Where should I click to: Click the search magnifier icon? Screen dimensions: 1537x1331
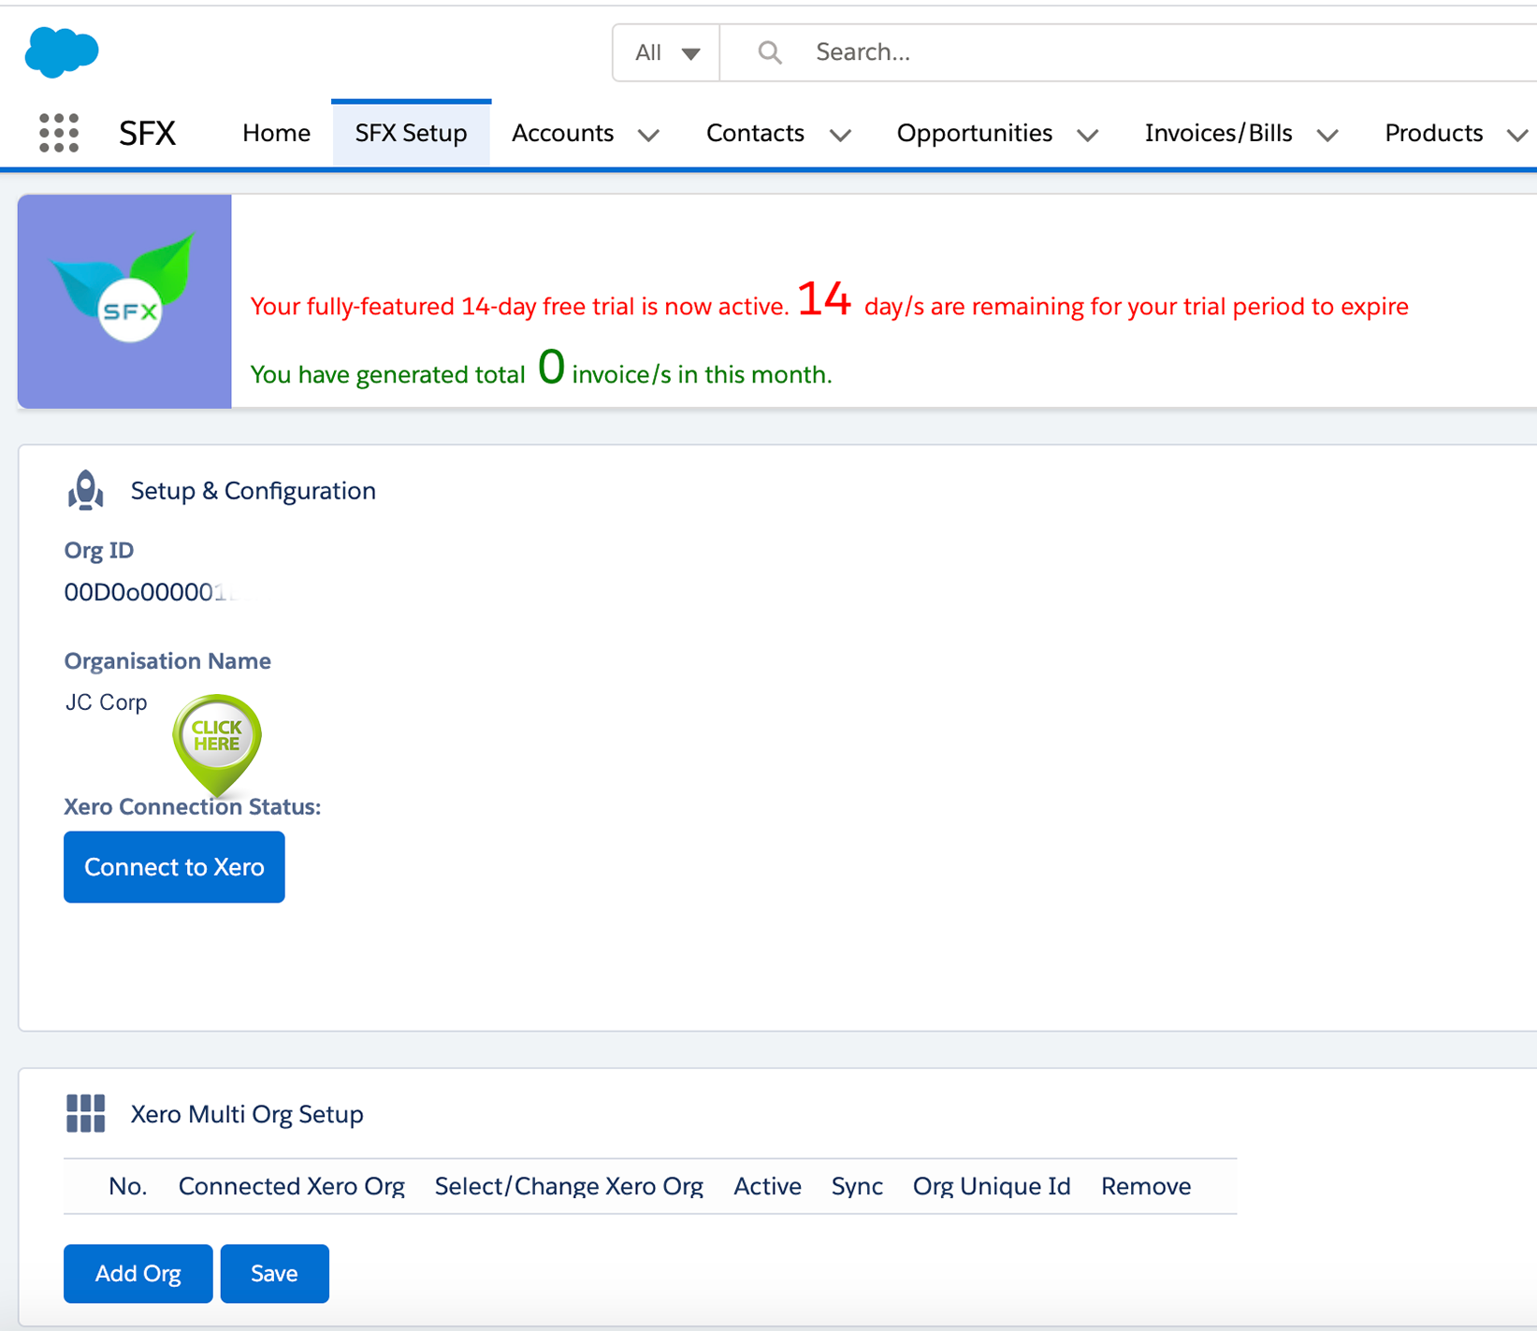770,52
